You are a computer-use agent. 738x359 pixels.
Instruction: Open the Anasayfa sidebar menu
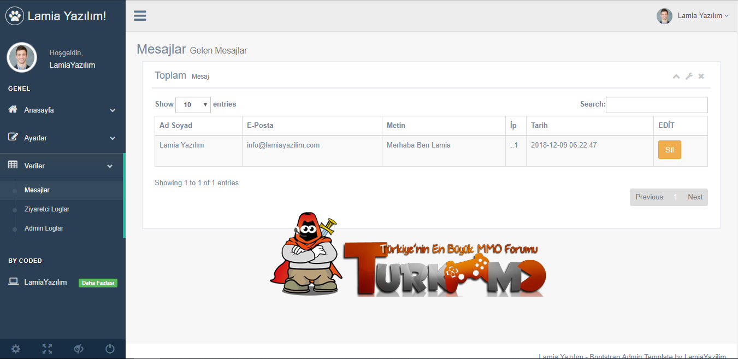pyautogui.click(x=63, y=110)
